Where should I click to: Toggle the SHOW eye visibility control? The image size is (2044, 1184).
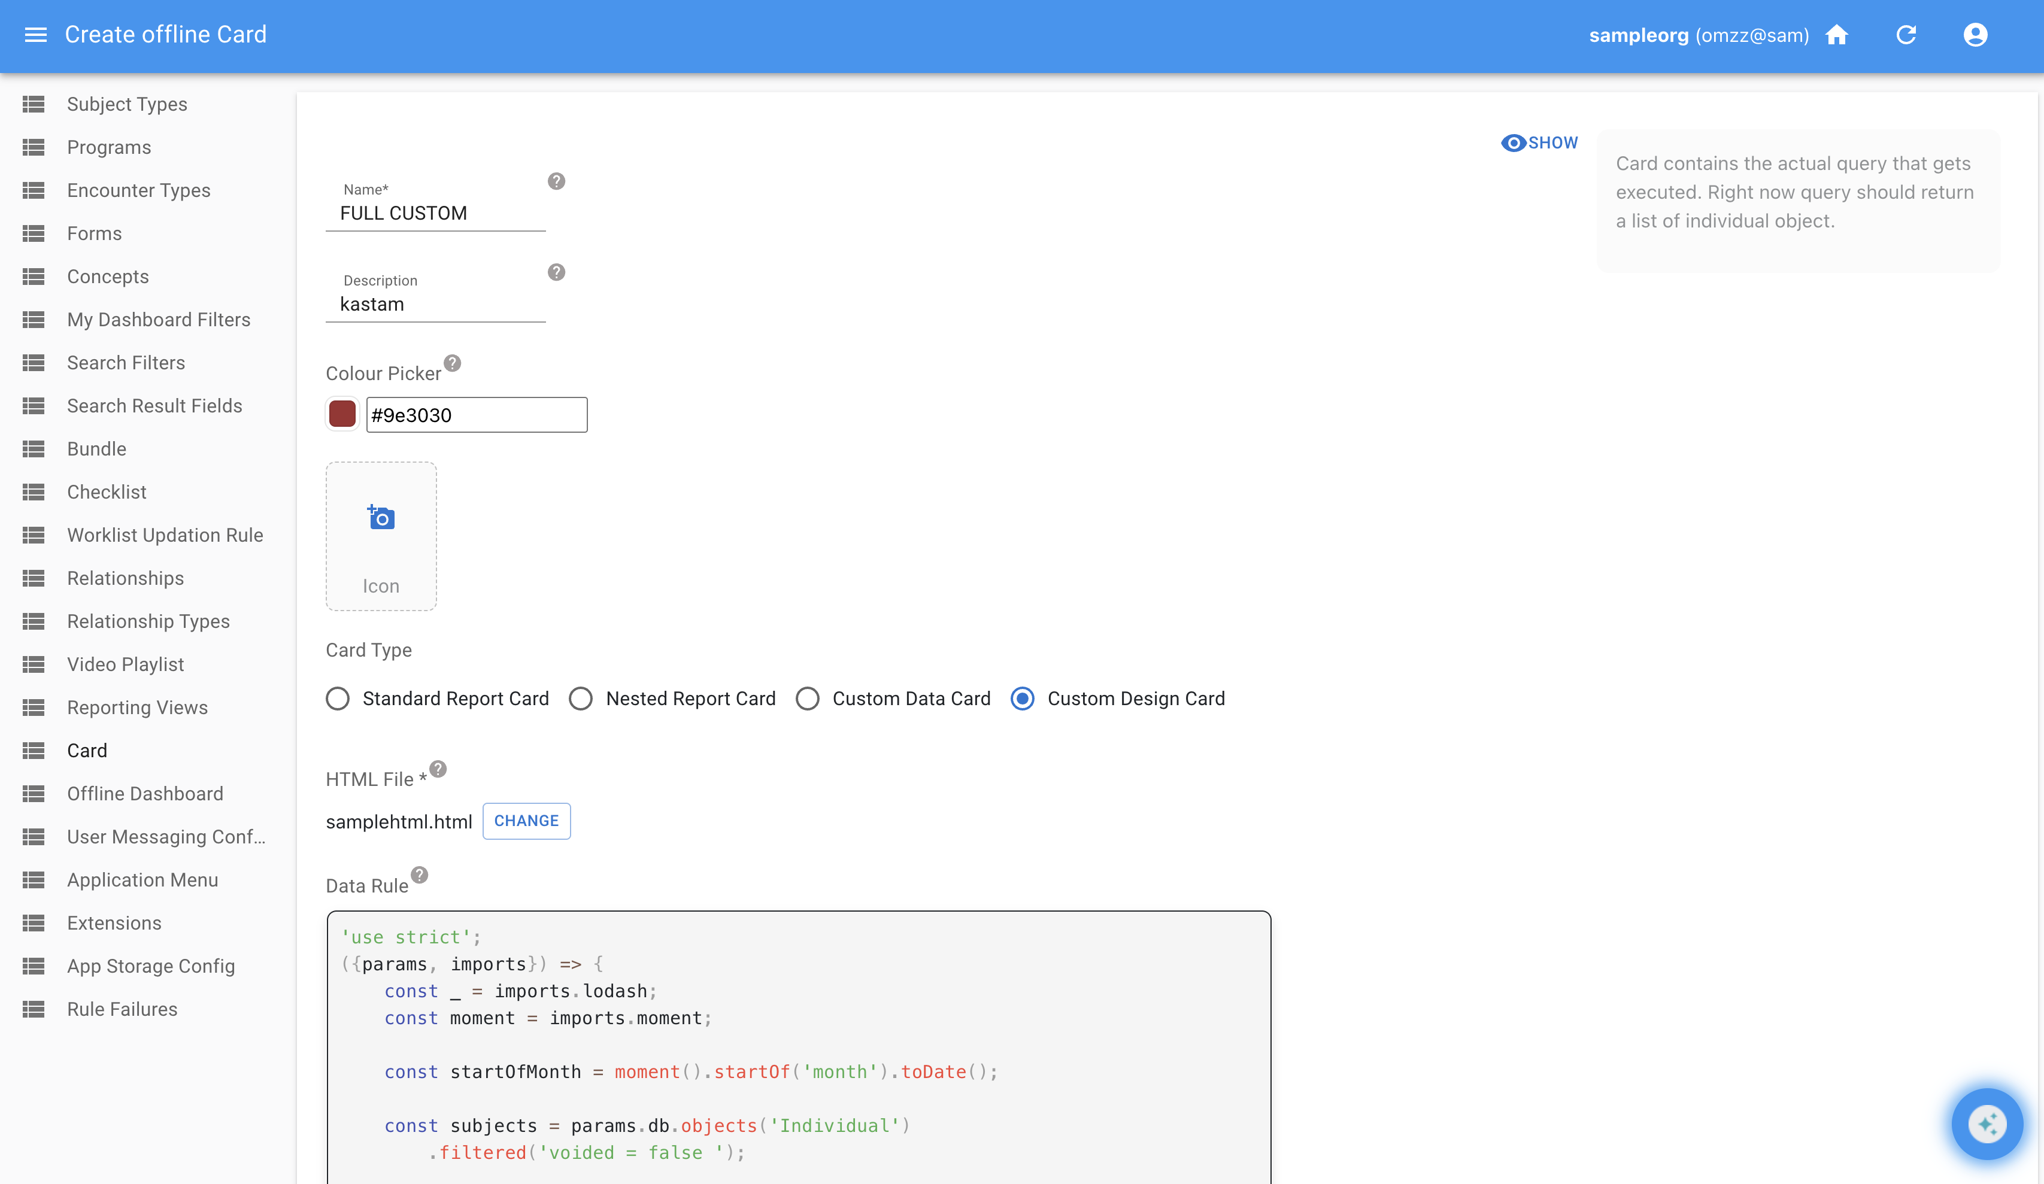click(1539, 142)
